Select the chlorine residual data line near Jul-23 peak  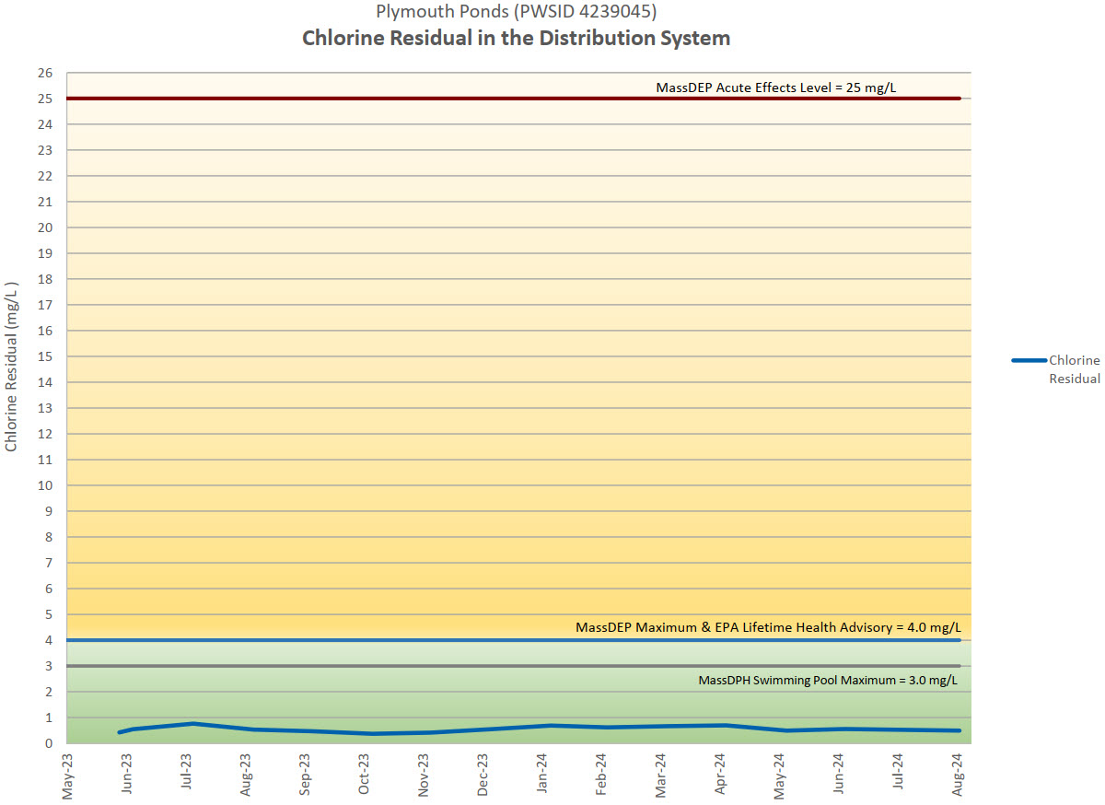[193, 723]
